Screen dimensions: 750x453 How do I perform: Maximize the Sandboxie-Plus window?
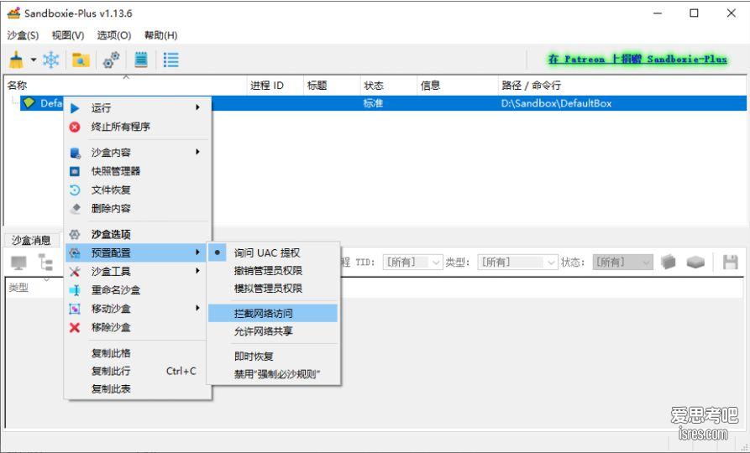(694, 13)
